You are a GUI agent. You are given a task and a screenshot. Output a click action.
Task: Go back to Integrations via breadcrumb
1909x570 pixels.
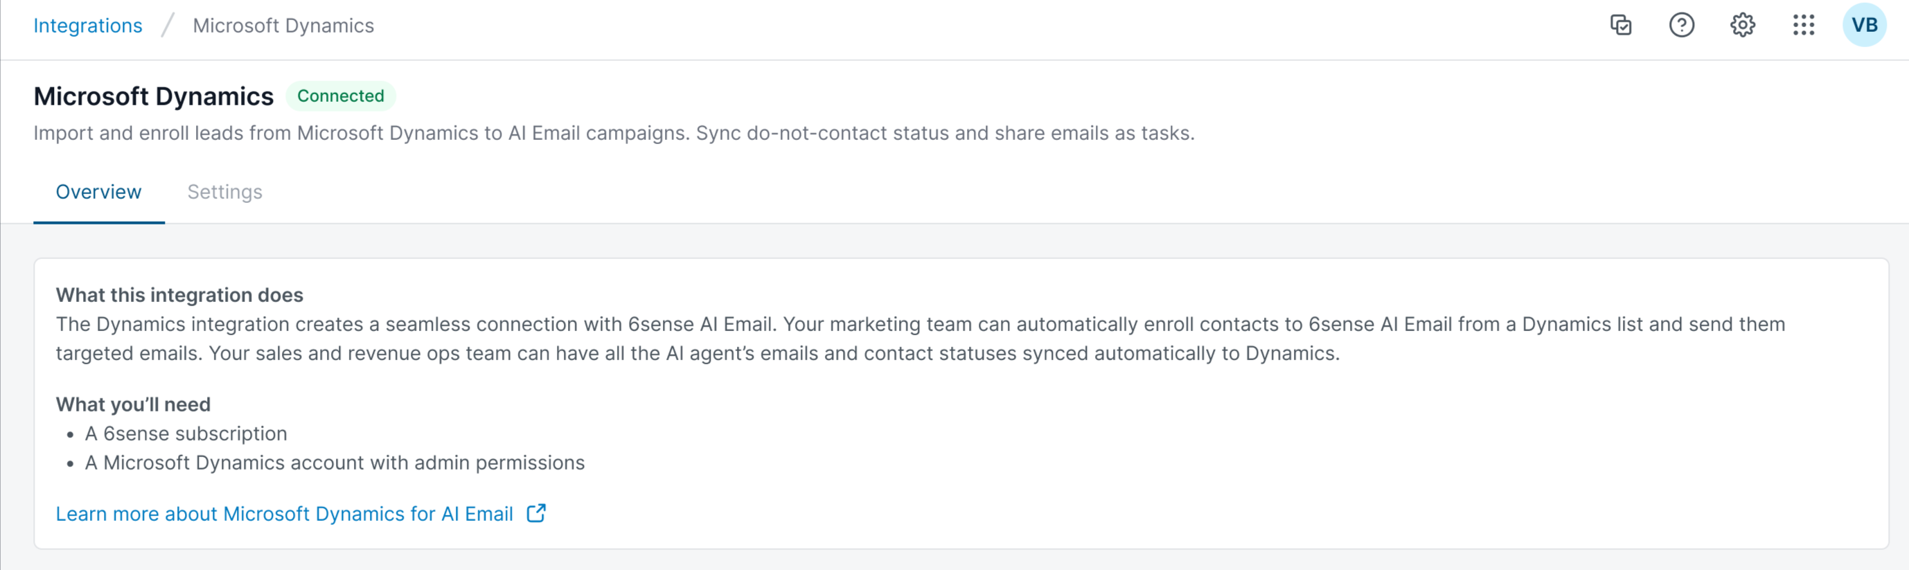click(87, 26)
